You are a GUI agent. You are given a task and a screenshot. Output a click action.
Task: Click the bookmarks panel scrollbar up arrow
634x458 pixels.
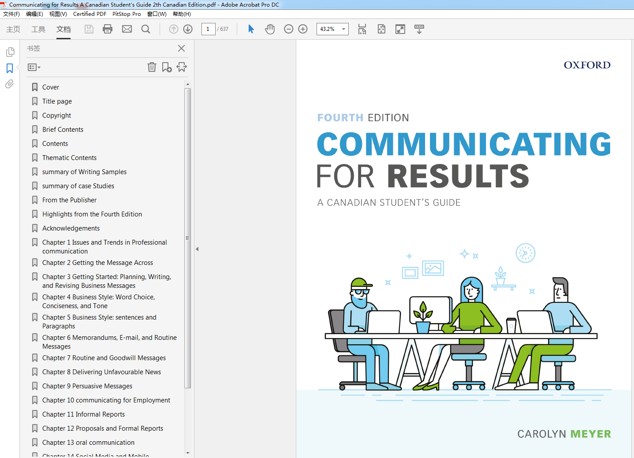tap(188, 84)
